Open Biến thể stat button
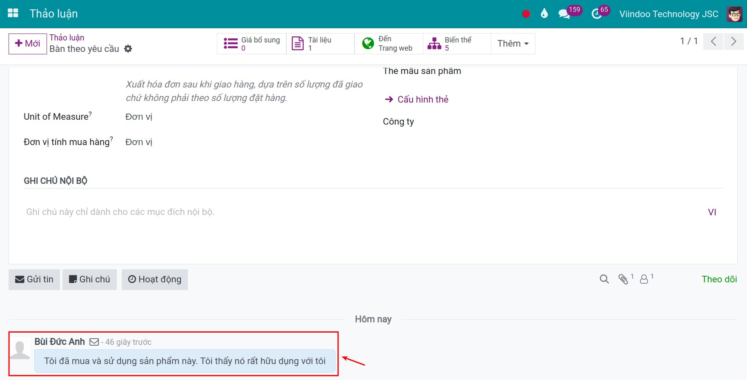 coord(457,44)
